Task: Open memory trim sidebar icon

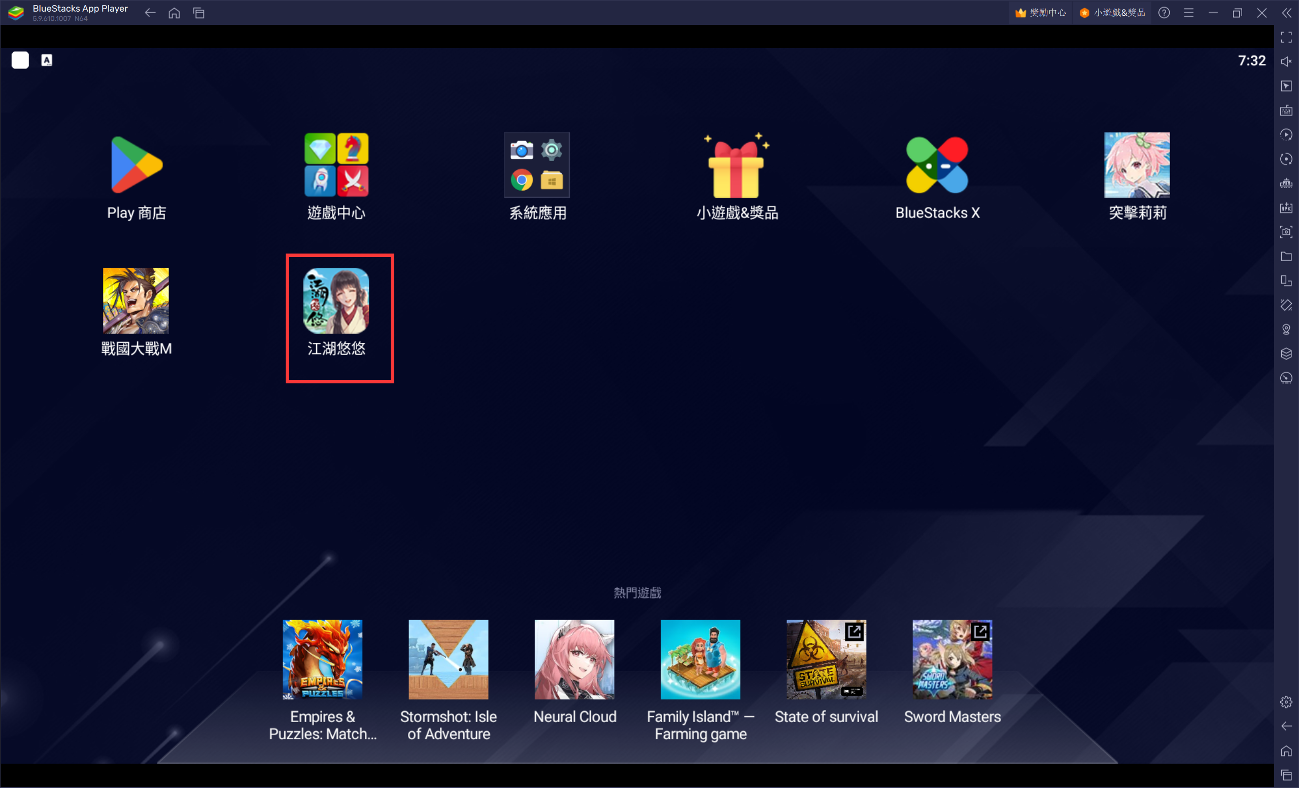Action: tap(1286, 183)
